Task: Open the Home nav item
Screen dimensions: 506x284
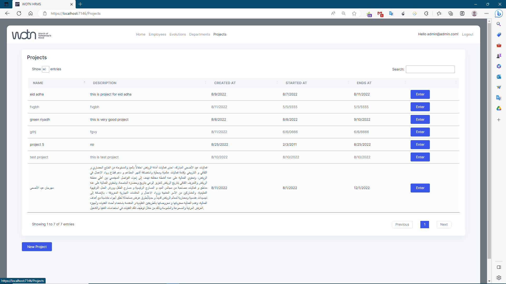Action: point(141,34)
